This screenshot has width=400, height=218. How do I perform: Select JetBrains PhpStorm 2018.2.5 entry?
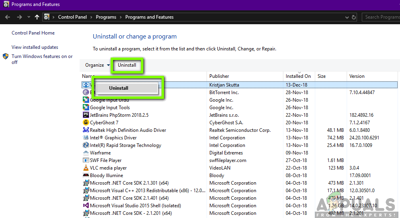point(119,115)
